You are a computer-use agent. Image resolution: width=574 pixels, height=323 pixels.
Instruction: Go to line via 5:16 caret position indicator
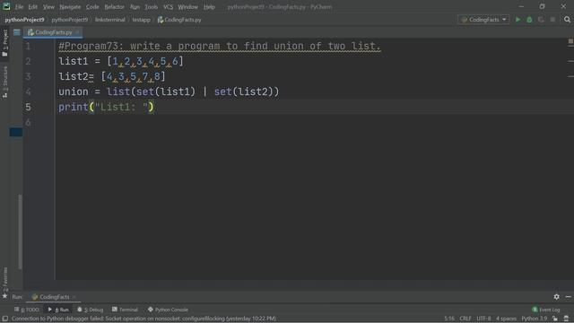point(449,319)
